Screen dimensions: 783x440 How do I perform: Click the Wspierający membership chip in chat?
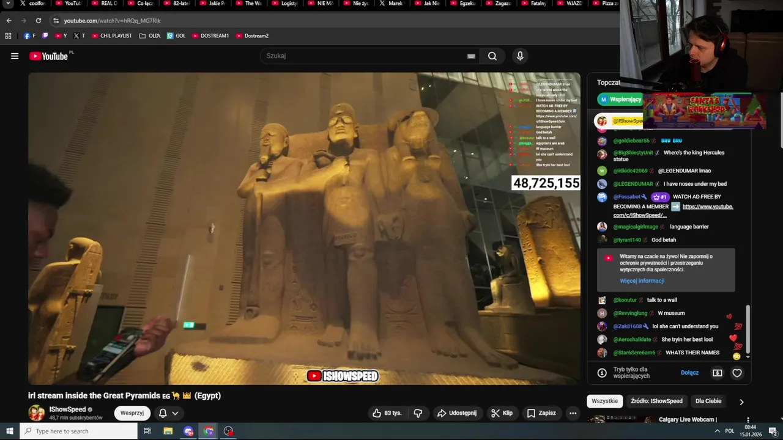click(x=620, y=99)
